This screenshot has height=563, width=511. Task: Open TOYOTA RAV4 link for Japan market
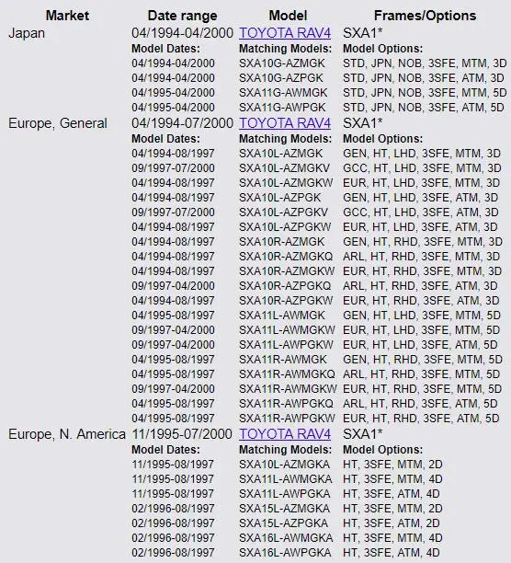pos(285,33)
